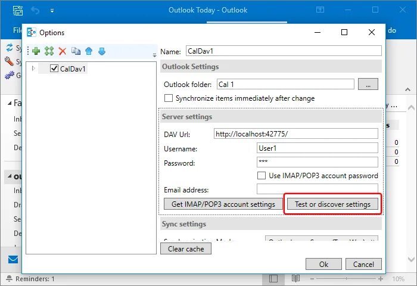Add multiple profiles with the multi-plus icon

pos(49,51)
